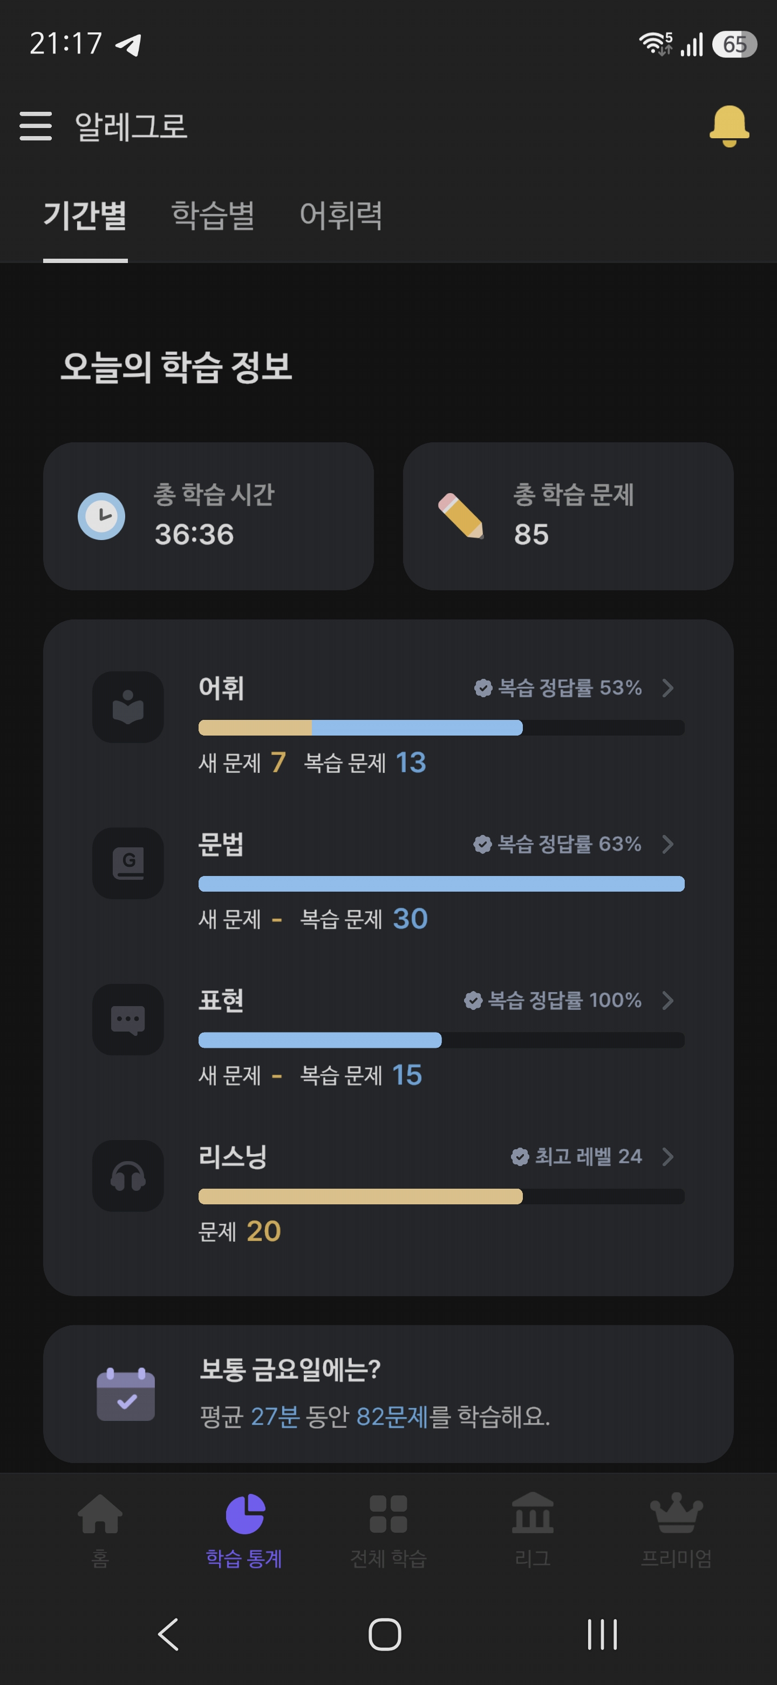Switch to the 학습별 tab
The width and height of the screenshot is (777, 1685).
pyautogui.click(x=213, y=215)
